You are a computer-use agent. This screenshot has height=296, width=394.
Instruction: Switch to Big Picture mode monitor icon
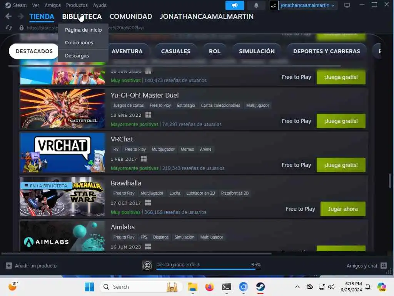347,5
